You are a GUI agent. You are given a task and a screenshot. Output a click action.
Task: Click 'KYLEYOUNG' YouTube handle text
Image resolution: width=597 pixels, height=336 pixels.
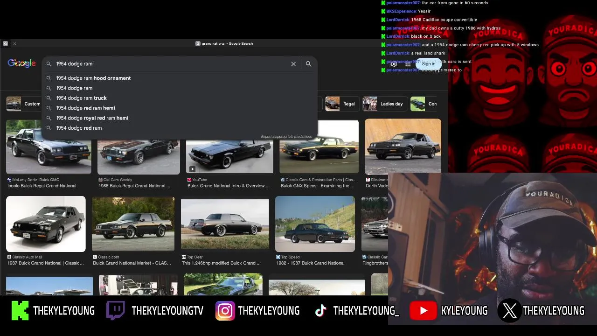(464, 311)
